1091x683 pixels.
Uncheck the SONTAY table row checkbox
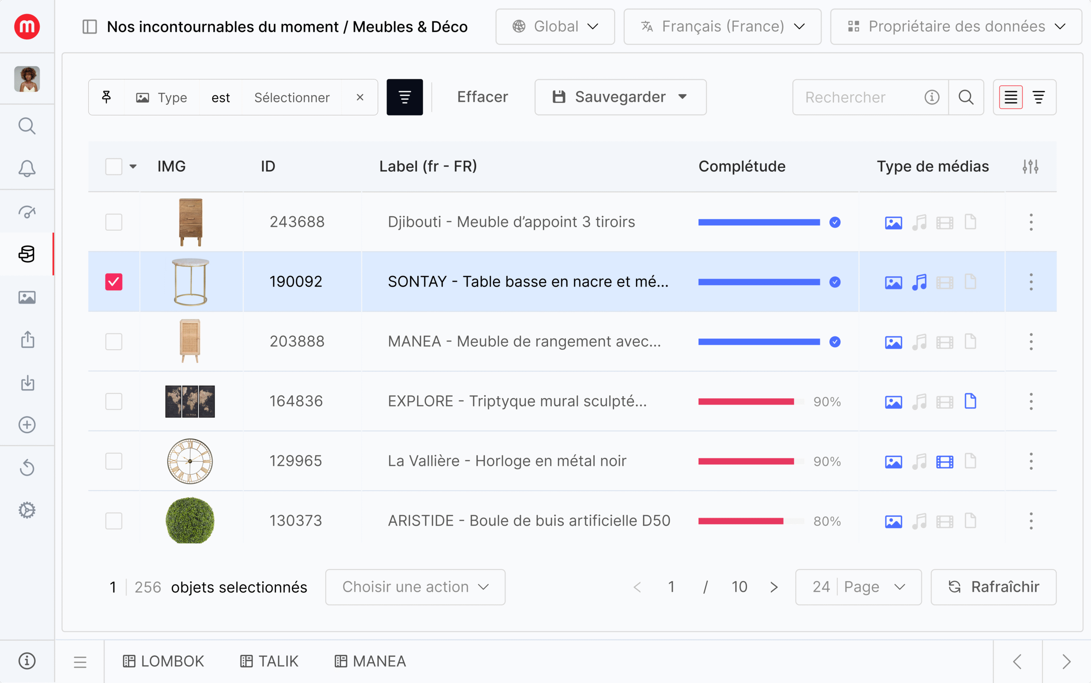click(x=113, y=282)
